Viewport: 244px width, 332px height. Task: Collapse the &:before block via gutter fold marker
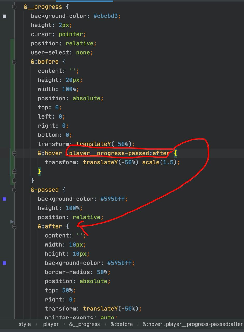coord(15,62)
